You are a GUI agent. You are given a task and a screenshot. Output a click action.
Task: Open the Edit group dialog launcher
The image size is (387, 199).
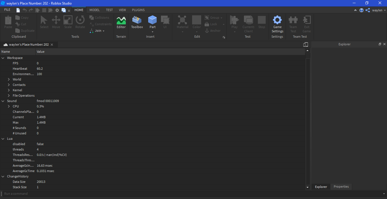224,37
